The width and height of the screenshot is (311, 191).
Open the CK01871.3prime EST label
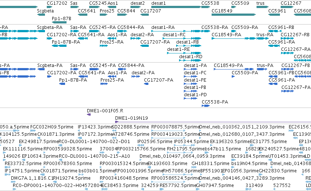(56, 134)
